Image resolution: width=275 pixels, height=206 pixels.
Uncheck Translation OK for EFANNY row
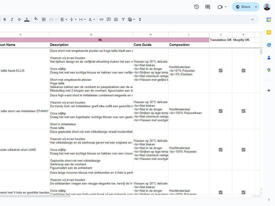(221, 111)
